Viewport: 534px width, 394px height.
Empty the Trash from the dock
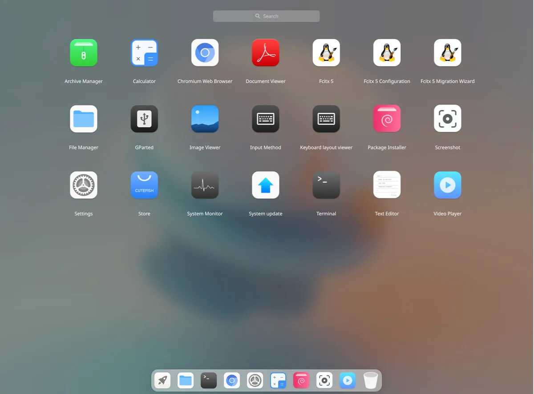click(370, 380)
